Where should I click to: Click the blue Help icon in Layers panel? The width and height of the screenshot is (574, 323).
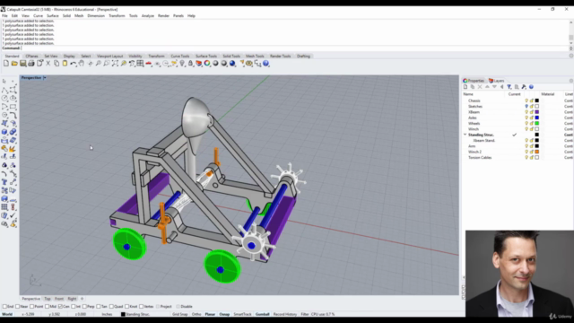(x=531, y=87)
